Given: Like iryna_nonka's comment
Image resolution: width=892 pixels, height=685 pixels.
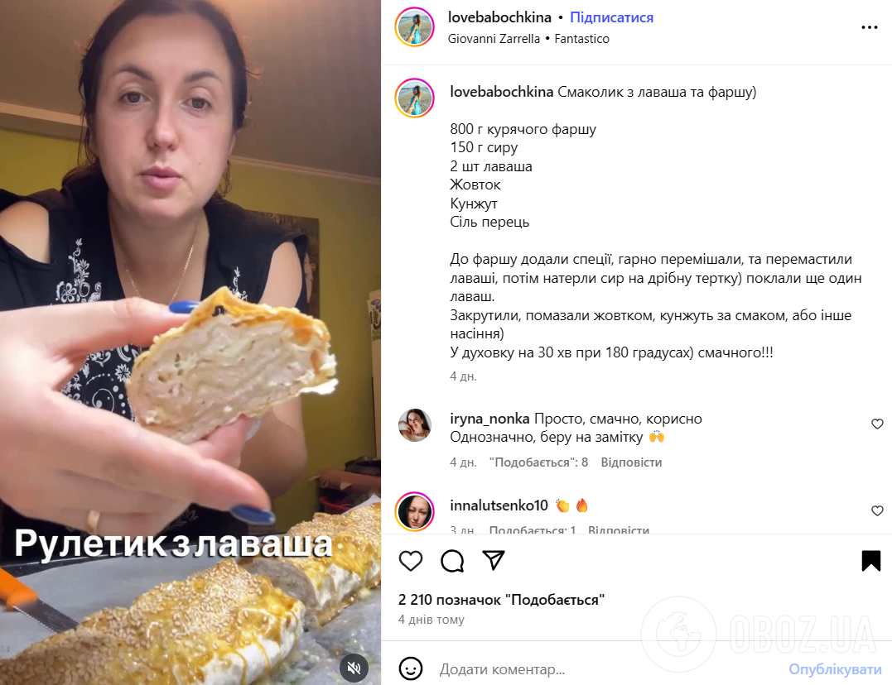Looking at the screenshot, I should (877, 424).
